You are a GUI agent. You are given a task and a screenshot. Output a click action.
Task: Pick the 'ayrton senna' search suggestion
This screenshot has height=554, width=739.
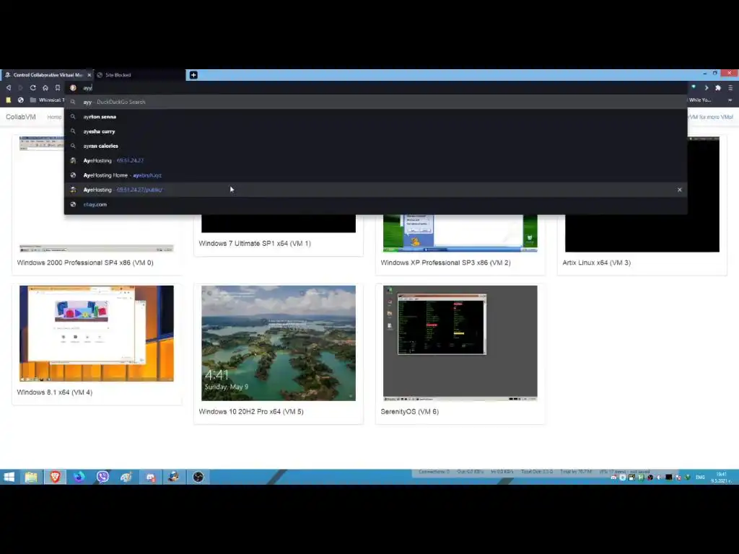point(375,116)
